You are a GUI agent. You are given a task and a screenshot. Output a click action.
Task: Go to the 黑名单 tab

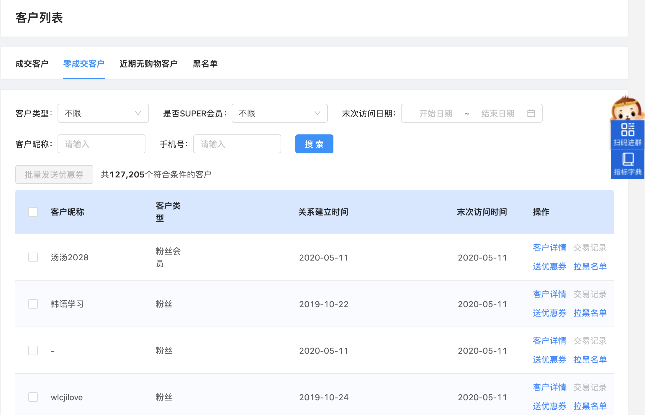(205, 64)
